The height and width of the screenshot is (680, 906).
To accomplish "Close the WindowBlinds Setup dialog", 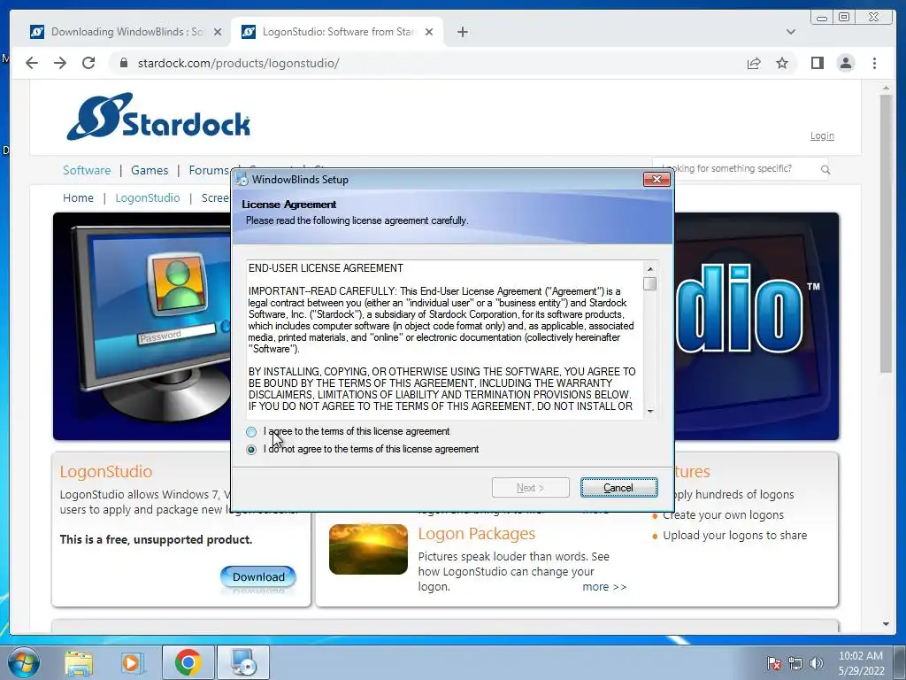I will pyautogui.click(x=656, y=179).
